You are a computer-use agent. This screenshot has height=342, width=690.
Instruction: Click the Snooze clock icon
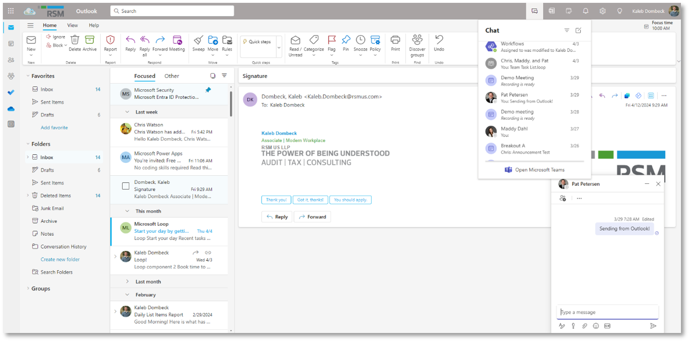click(x=360, y=41)
